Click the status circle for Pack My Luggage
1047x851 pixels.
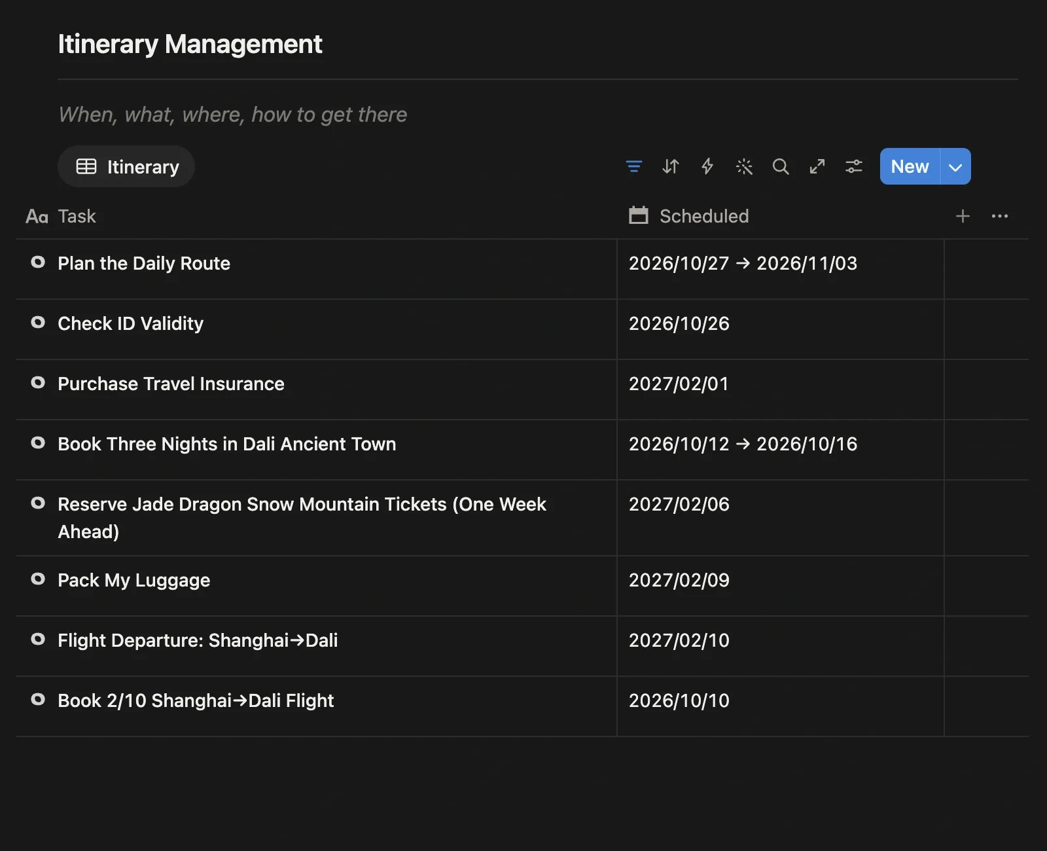(38, 579)
